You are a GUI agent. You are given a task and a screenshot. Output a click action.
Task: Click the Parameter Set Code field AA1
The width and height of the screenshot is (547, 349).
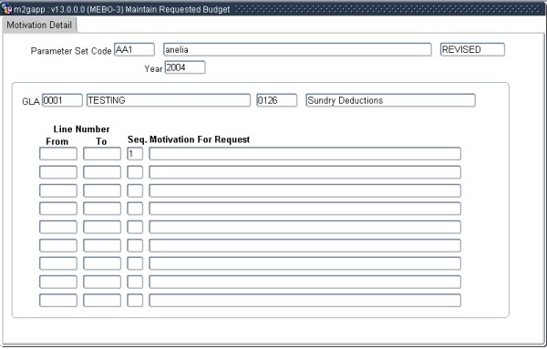click(134, 49)
